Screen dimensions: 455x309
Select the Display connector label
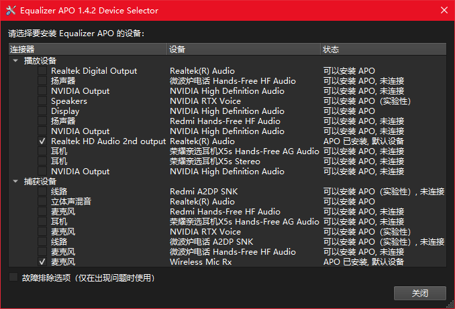tap(65, 111)
